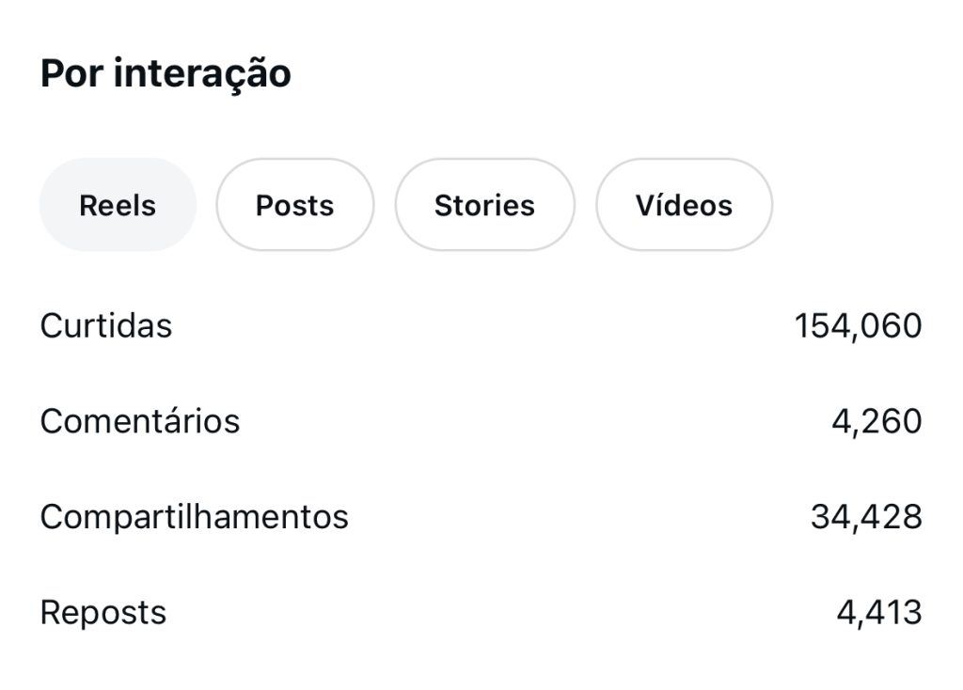
Task: Tap the word 'interação' in the title
Action: tap(202, 73)
